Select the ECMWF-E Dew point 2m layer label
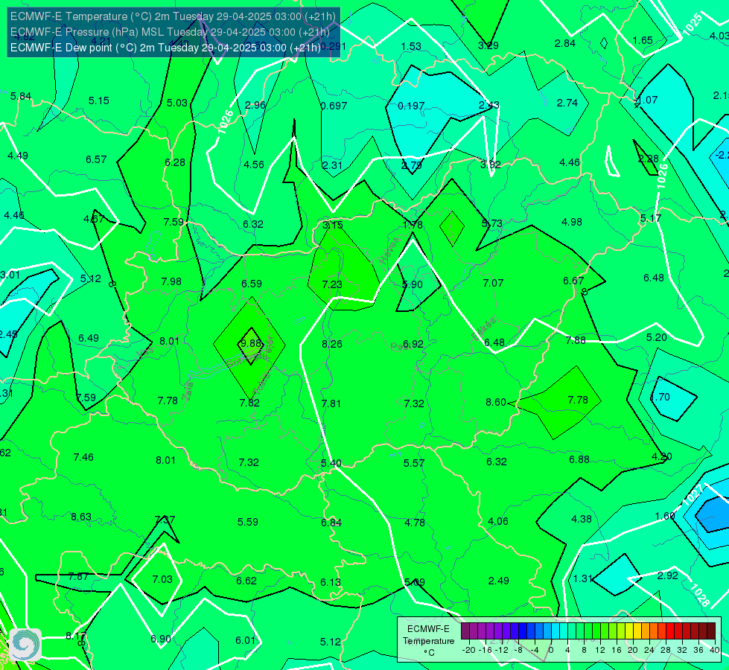Viewport: 729px width, 670px height. (x=165, y=48)
